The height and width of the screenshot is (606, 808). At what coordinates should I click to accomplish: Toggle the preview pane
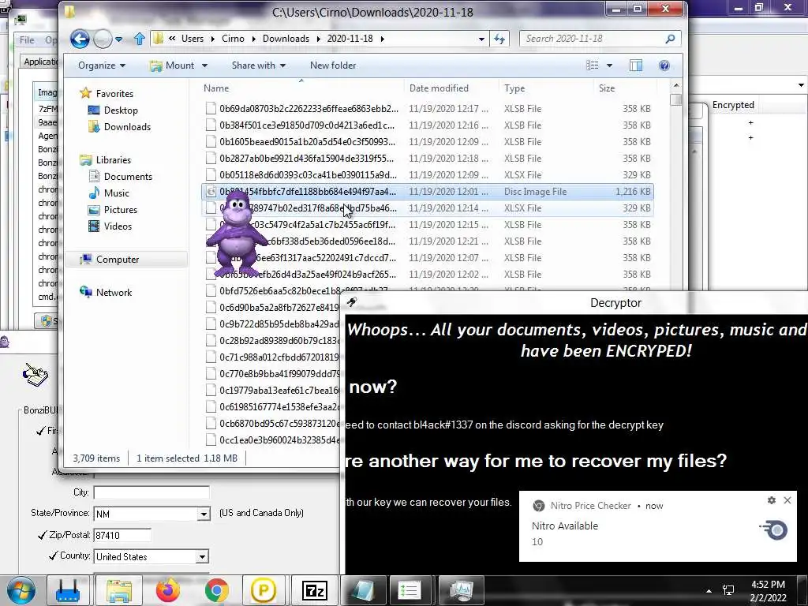click(636, 65)
